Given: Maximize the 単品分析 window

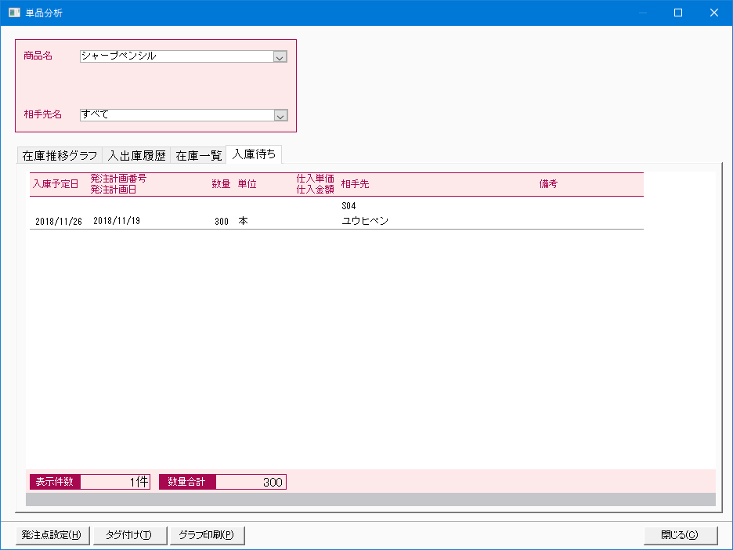Looking at the screenshot, I should pos(678,13).
